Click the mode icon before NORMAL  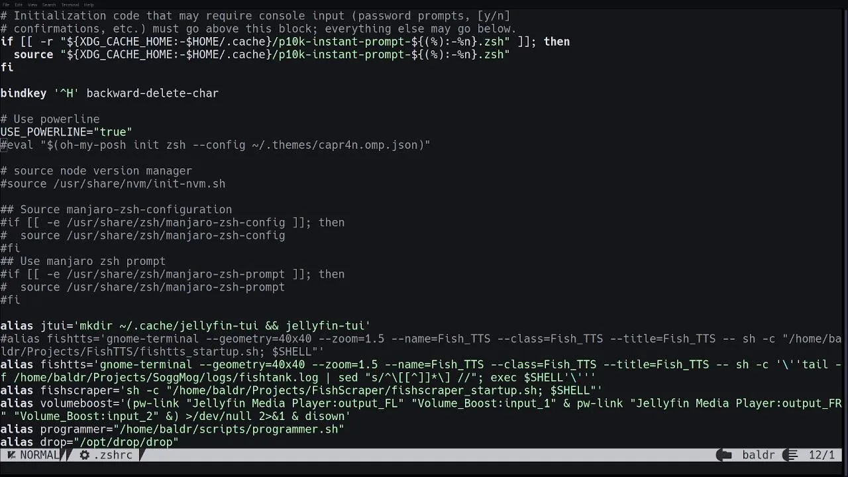11,455
